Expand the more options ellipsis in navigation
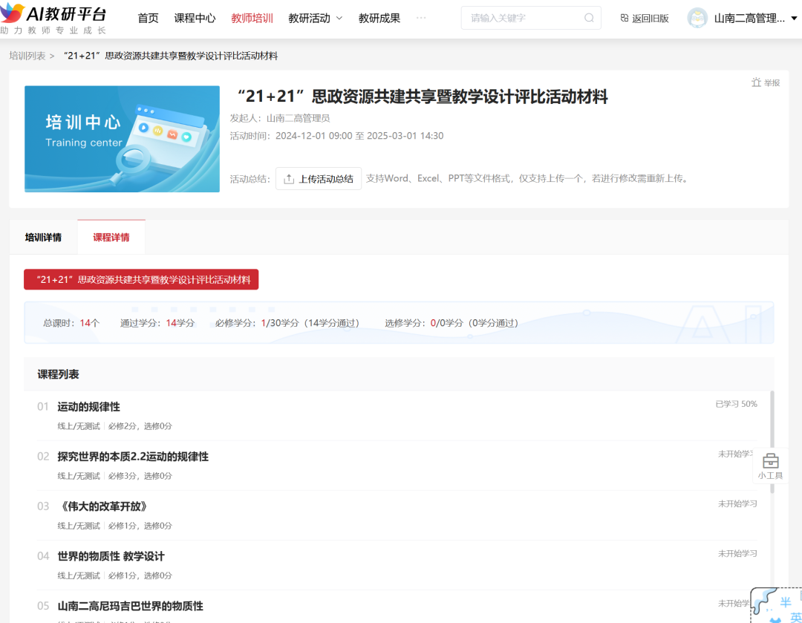Image resolution: width=802 pixels, height=623 pixels. coord(423,18)
